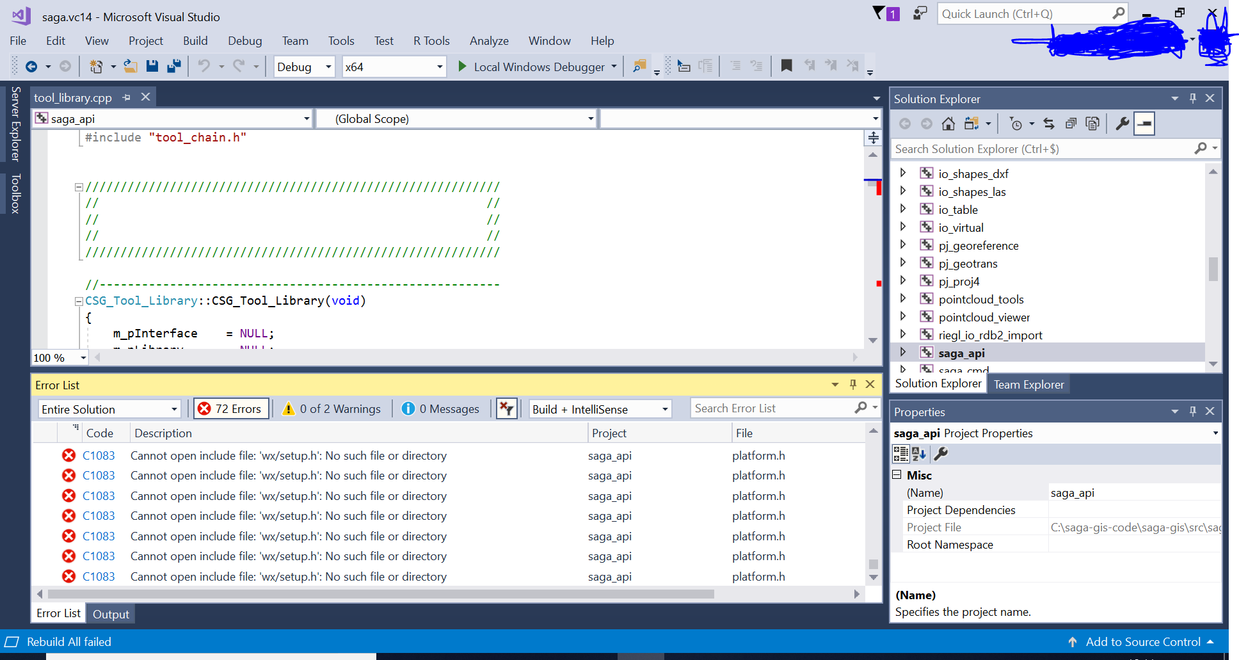Click the Navigate Backward toolbar arrow
1239x660 pixels.
pyautogui.click(x=31, y=67)
